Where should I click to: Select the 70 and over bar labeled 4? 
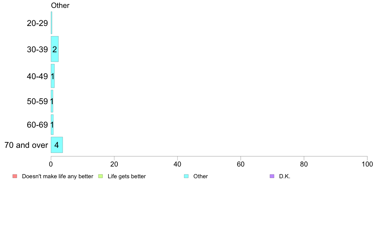click(x=57, y=145)
